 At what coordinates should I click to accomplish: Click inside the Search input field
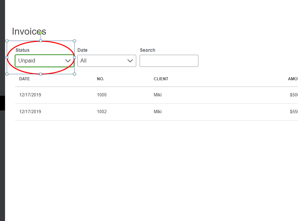click(x=169, y=61)
